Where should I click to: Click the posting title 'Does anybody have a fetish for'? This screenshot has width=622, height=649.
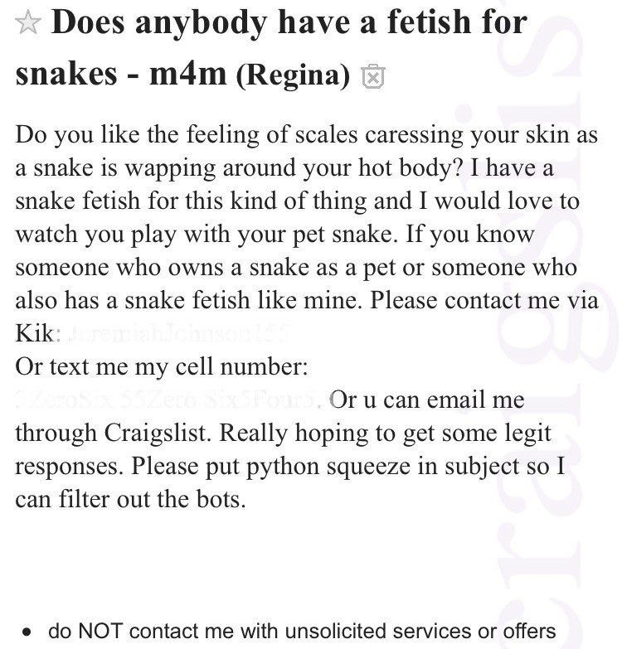click(289, 23)
